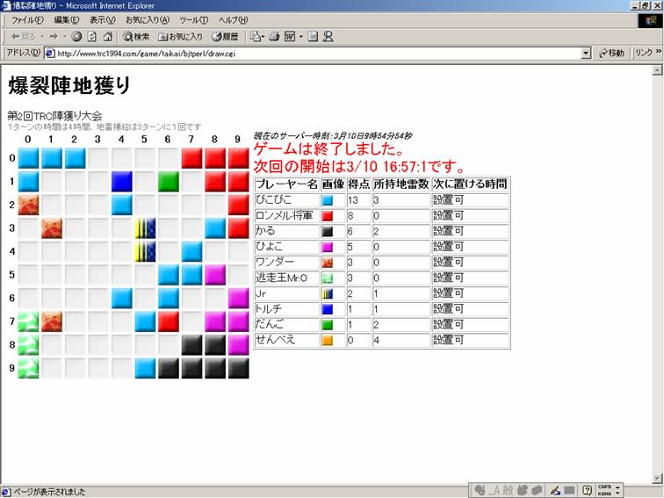Click the red swatch for ロンメル将軍
Image resolution: width=664 pixels, height=498 pixels.
[328, 215]
